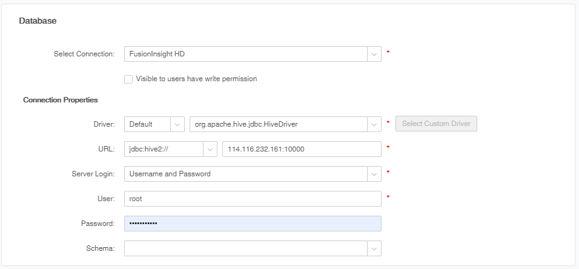Focus the masked Password input field
Screen dimensions: 579x269
click(252, 224)
